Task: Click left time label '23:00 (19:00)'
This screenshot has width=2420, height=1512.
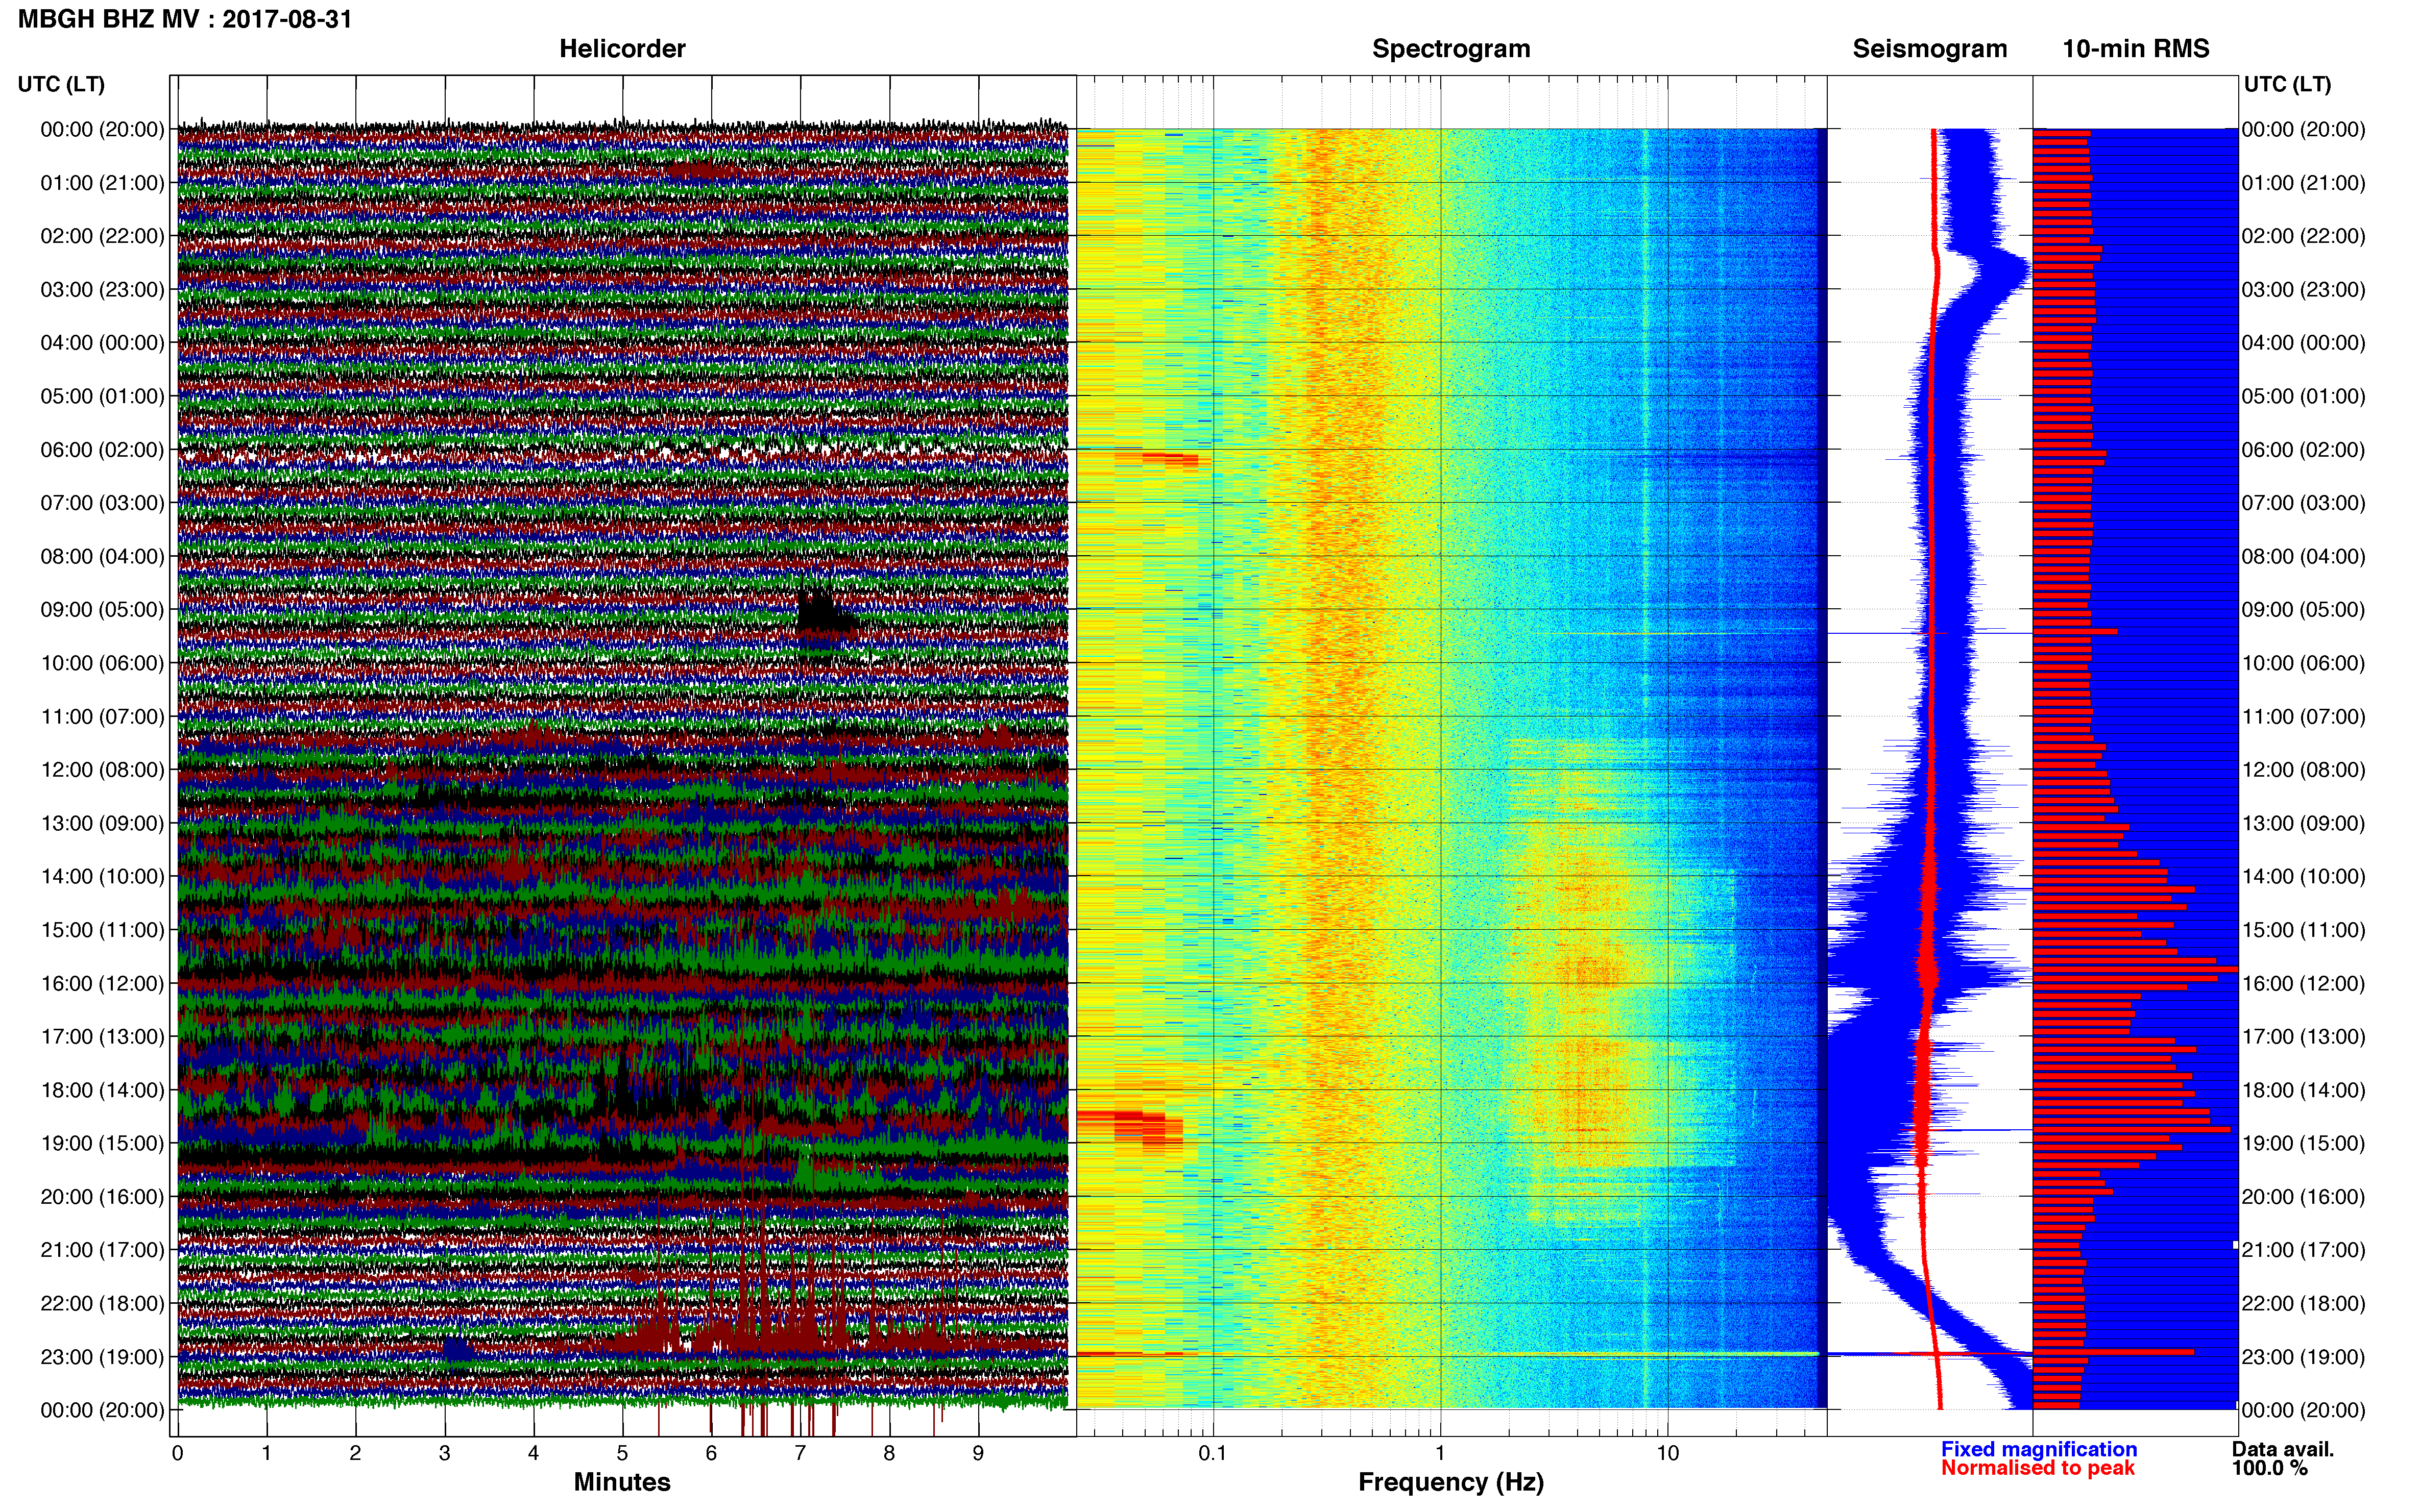Action: (x=102, y=1357)
